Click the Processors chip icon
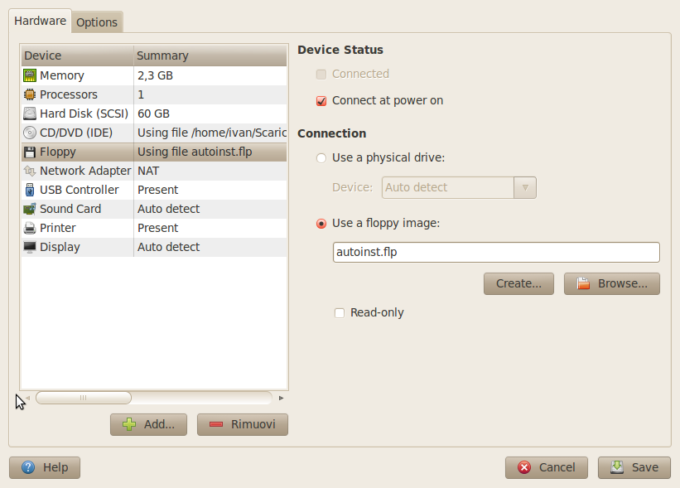 (30, 94)
